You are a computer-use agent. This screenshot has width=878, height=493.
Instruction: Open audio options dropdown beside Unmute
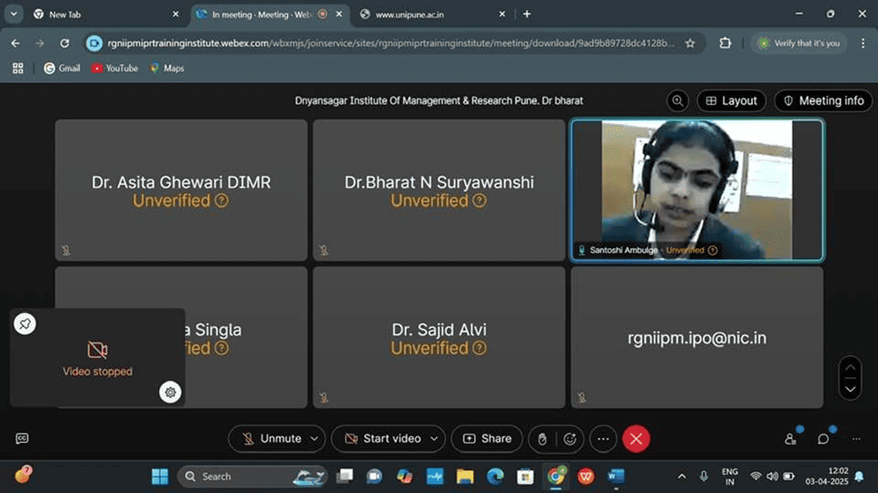coord(314,439)
